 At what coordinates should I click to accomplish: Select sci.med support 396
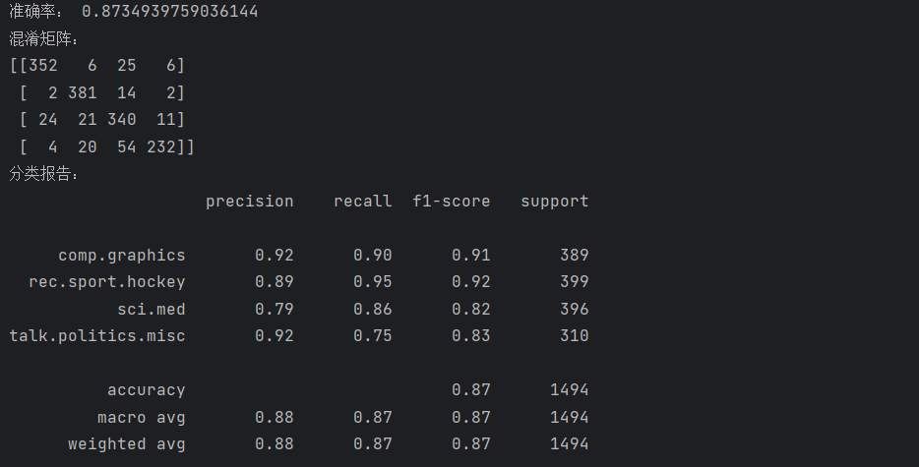(x=575, y=309)
